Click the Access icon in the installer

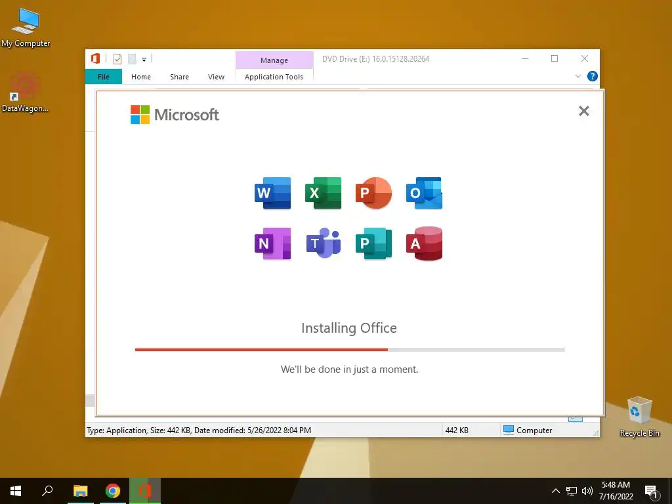[425, 243]
